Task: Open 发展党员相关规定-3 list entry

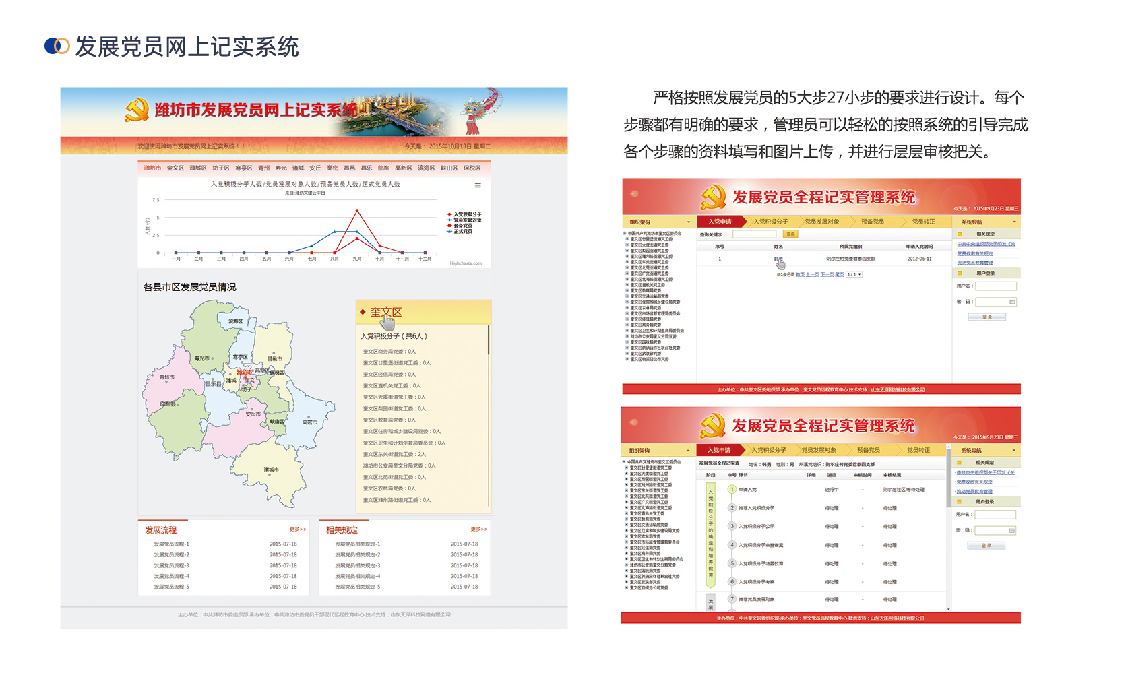Action: pyautogui.click(x=358, y=566)
